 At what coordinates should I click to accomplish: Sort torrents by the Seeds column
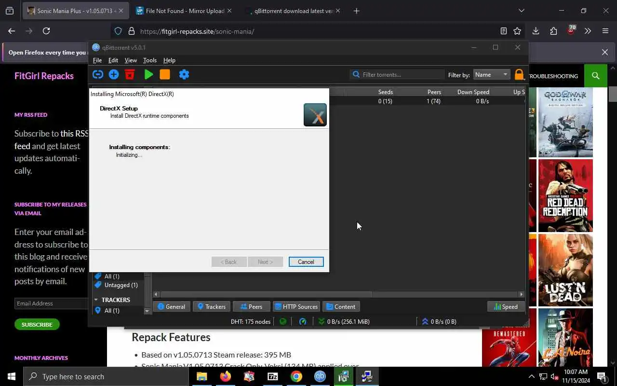[385, 92]
